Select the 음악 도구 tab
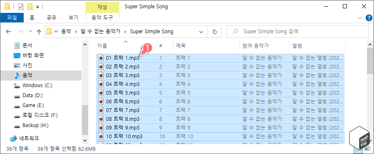 click(x=102, y=17)
